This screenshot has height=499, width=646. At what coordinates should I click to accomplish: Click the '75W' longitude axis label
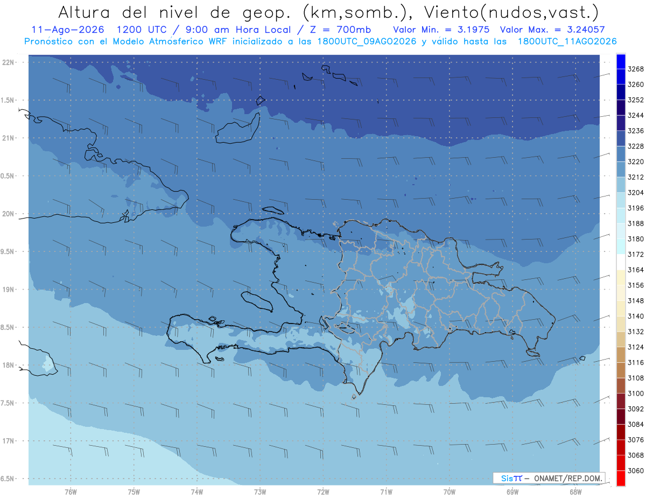(x=134, y=491)
